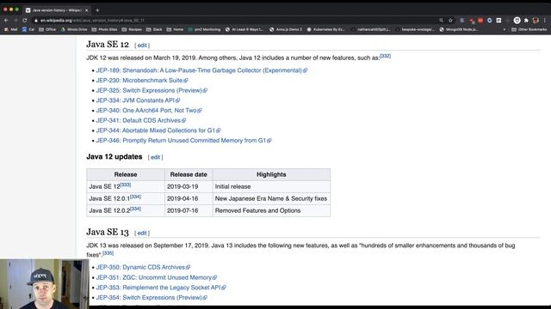Screen dimensions: 551x309
Task: Open JEP-353 Reimplement Legacy Socket API link
Action: click(161, 288)
